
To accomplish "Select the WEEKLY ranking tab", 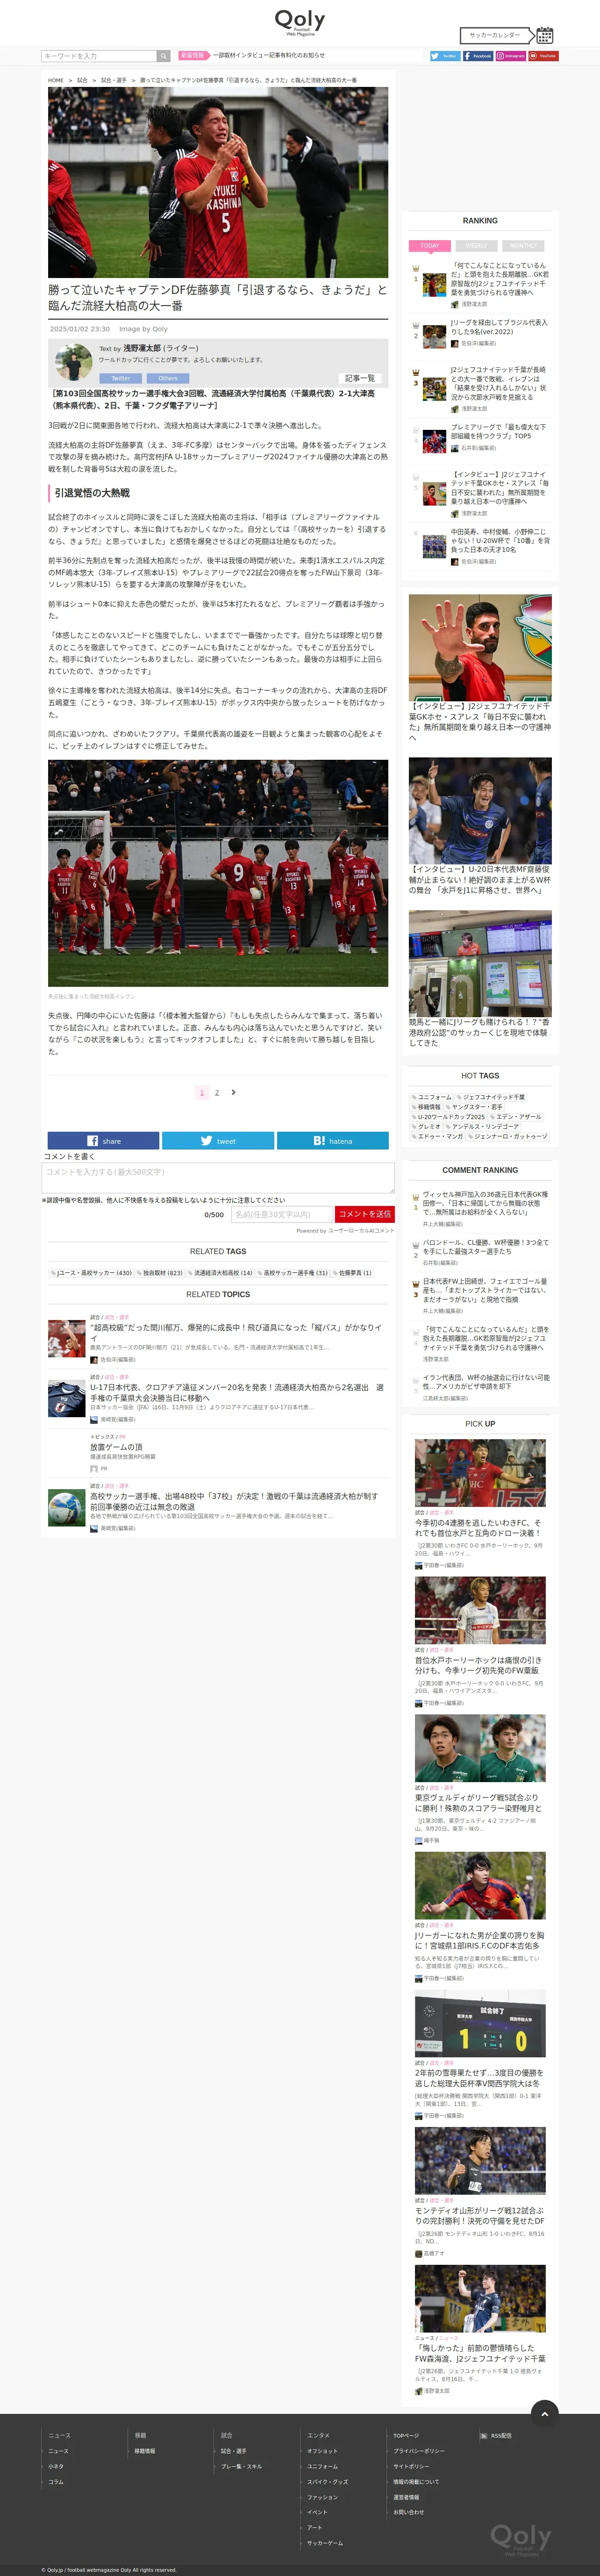I will click(477, 245).
